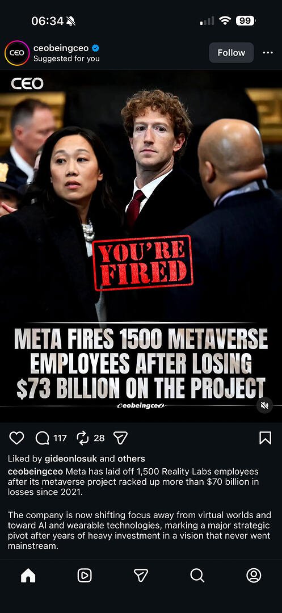This screenshot has height=613, width=282.
Task: Open the three-dot more options menu
Action: (268, 53)
